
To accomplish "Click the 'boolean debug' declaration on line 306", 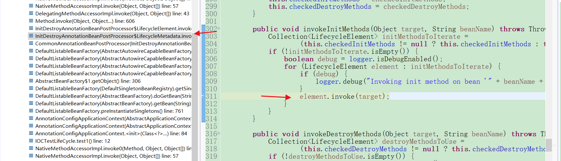I will (310, 59).
